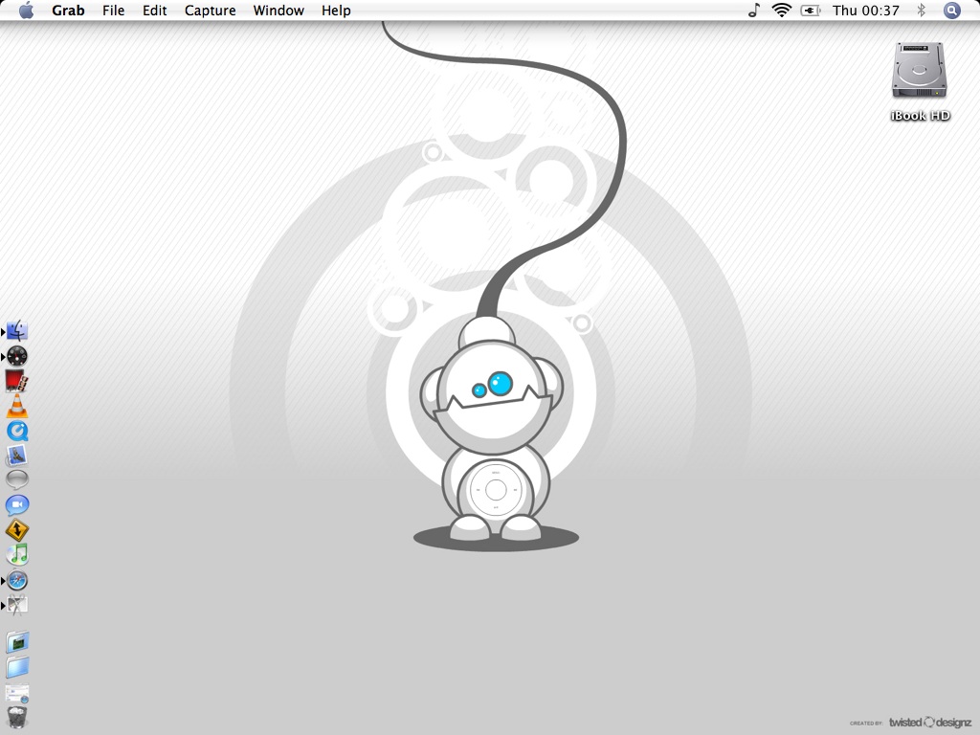The image size is (980, 735).
Task: Open Spotlight search
Action: click(951, 10)
